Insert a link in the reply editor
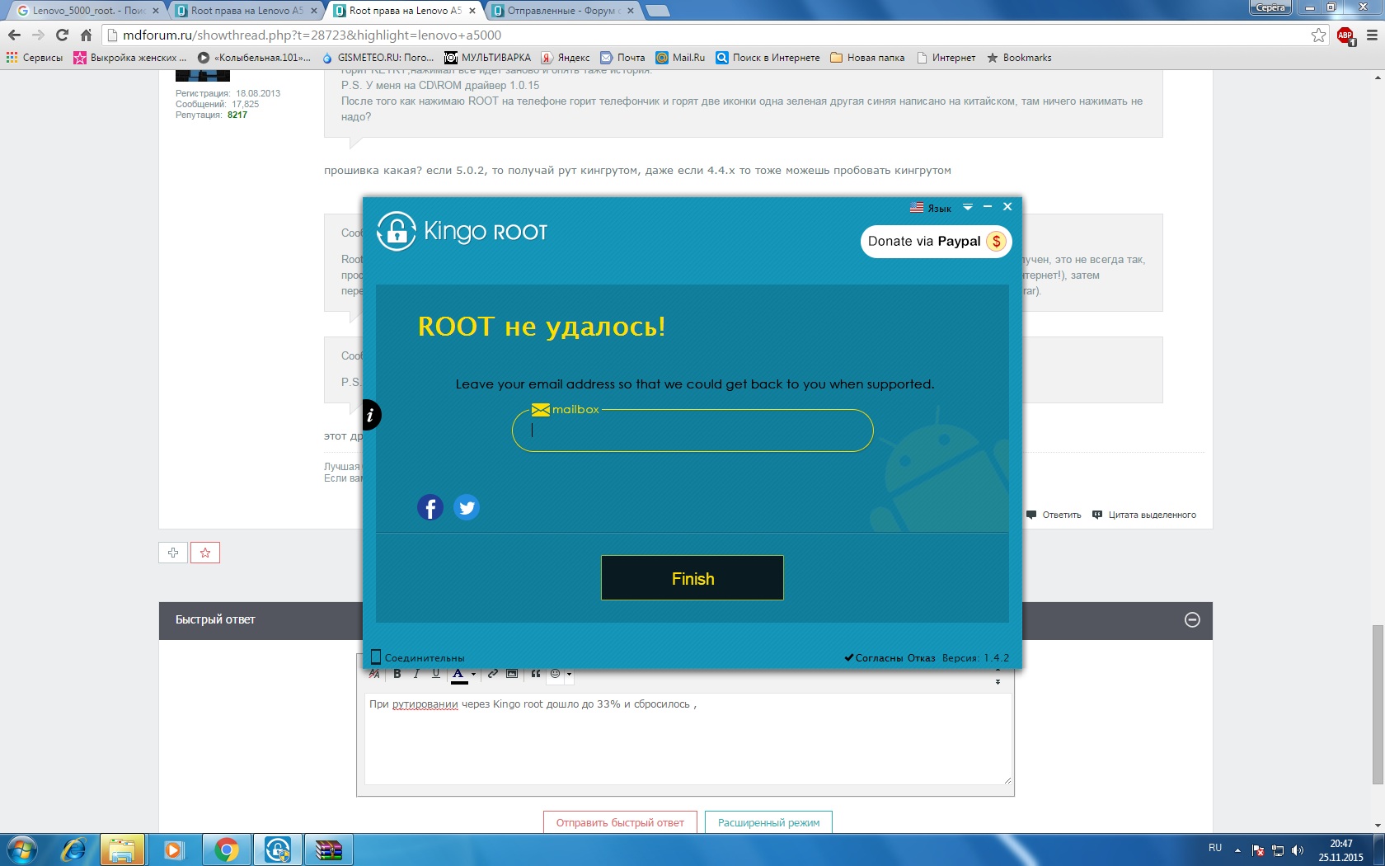The height and width of the screenshot is (866, 1385). pyautogui.click(x=492, y=674)
